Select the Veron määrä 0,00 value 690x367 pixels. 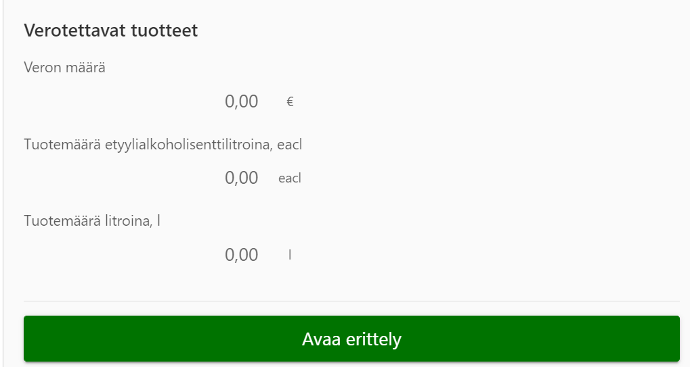pos(242,101)
